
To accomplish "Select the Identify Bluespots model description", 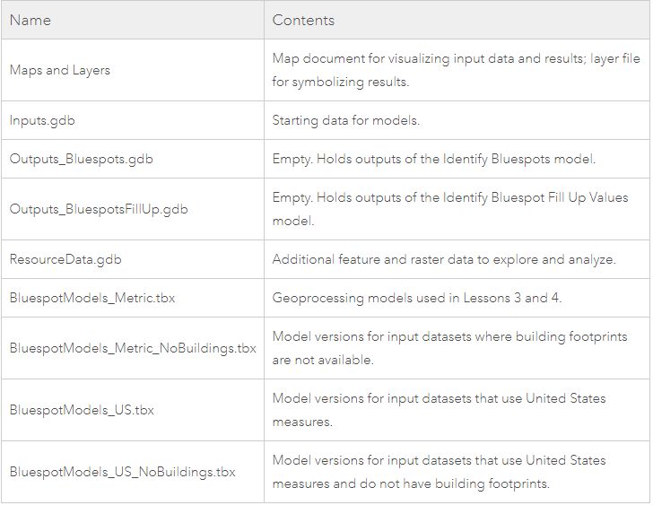I will pos(434,159).
